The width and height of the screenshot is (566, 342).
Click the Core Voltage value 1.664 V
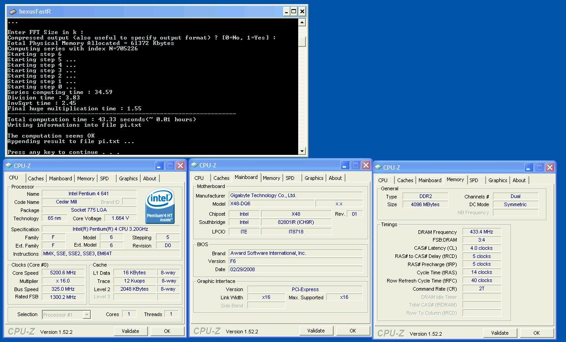(120, 218)
